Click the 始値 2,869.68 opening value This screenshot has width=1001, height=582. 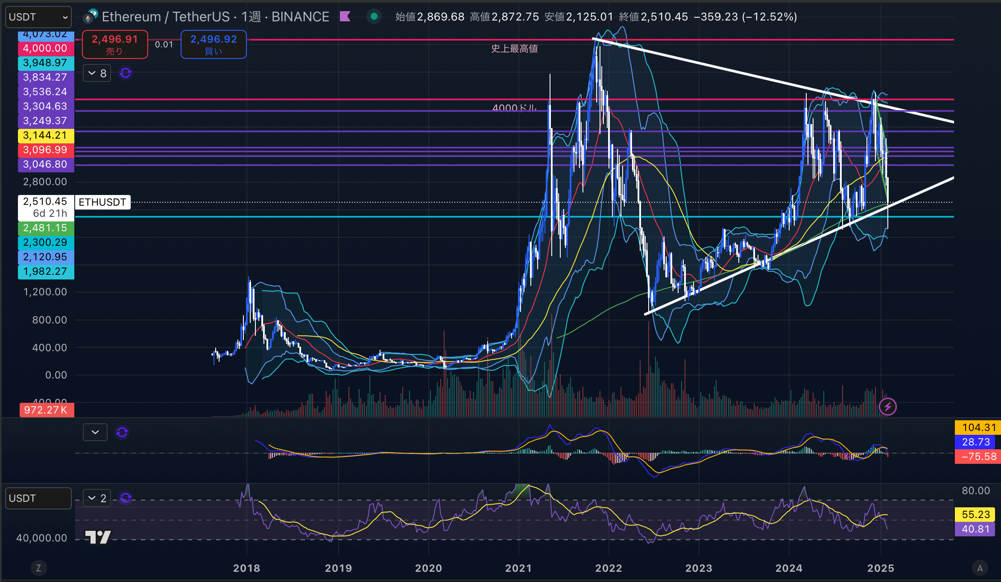[430, 17]
